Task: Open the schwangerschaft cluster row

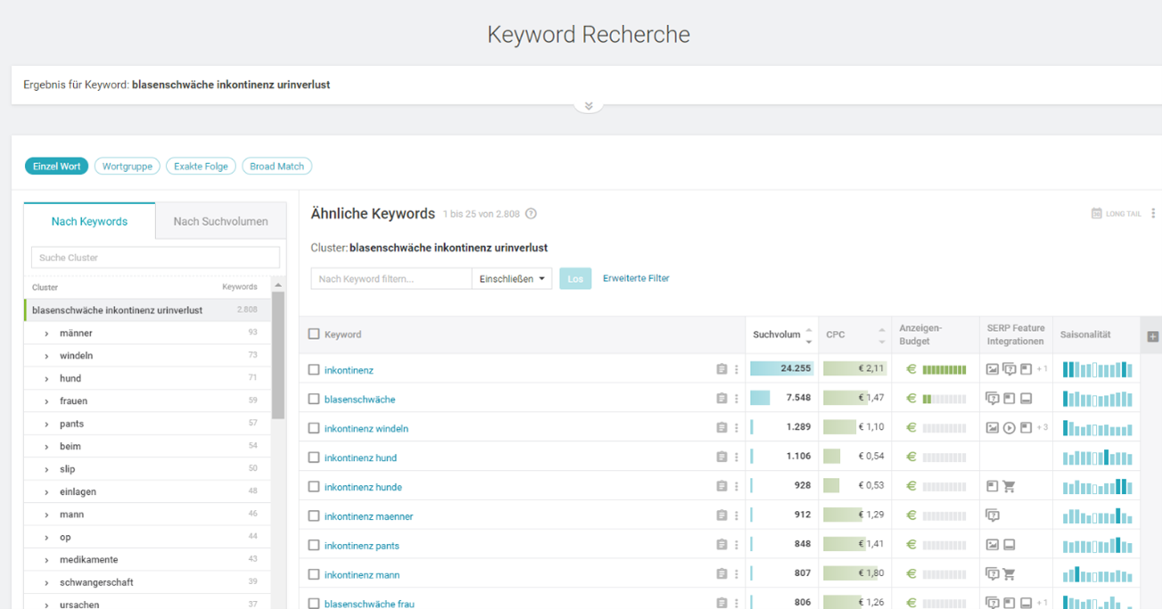Action: pyautogui.click(x=147, y=582)
